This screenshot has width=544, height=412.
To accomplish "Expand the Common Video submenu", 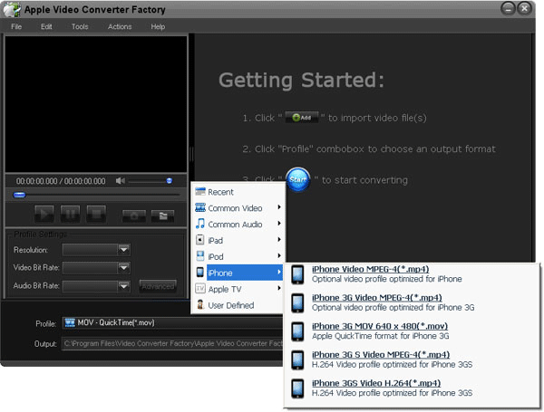I will tap(238, 208).
